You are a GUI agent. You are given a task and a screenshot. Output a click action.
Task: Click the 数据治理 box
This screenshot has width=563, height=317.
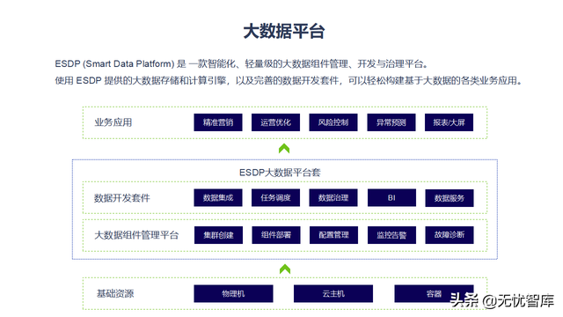coord(333,197)
